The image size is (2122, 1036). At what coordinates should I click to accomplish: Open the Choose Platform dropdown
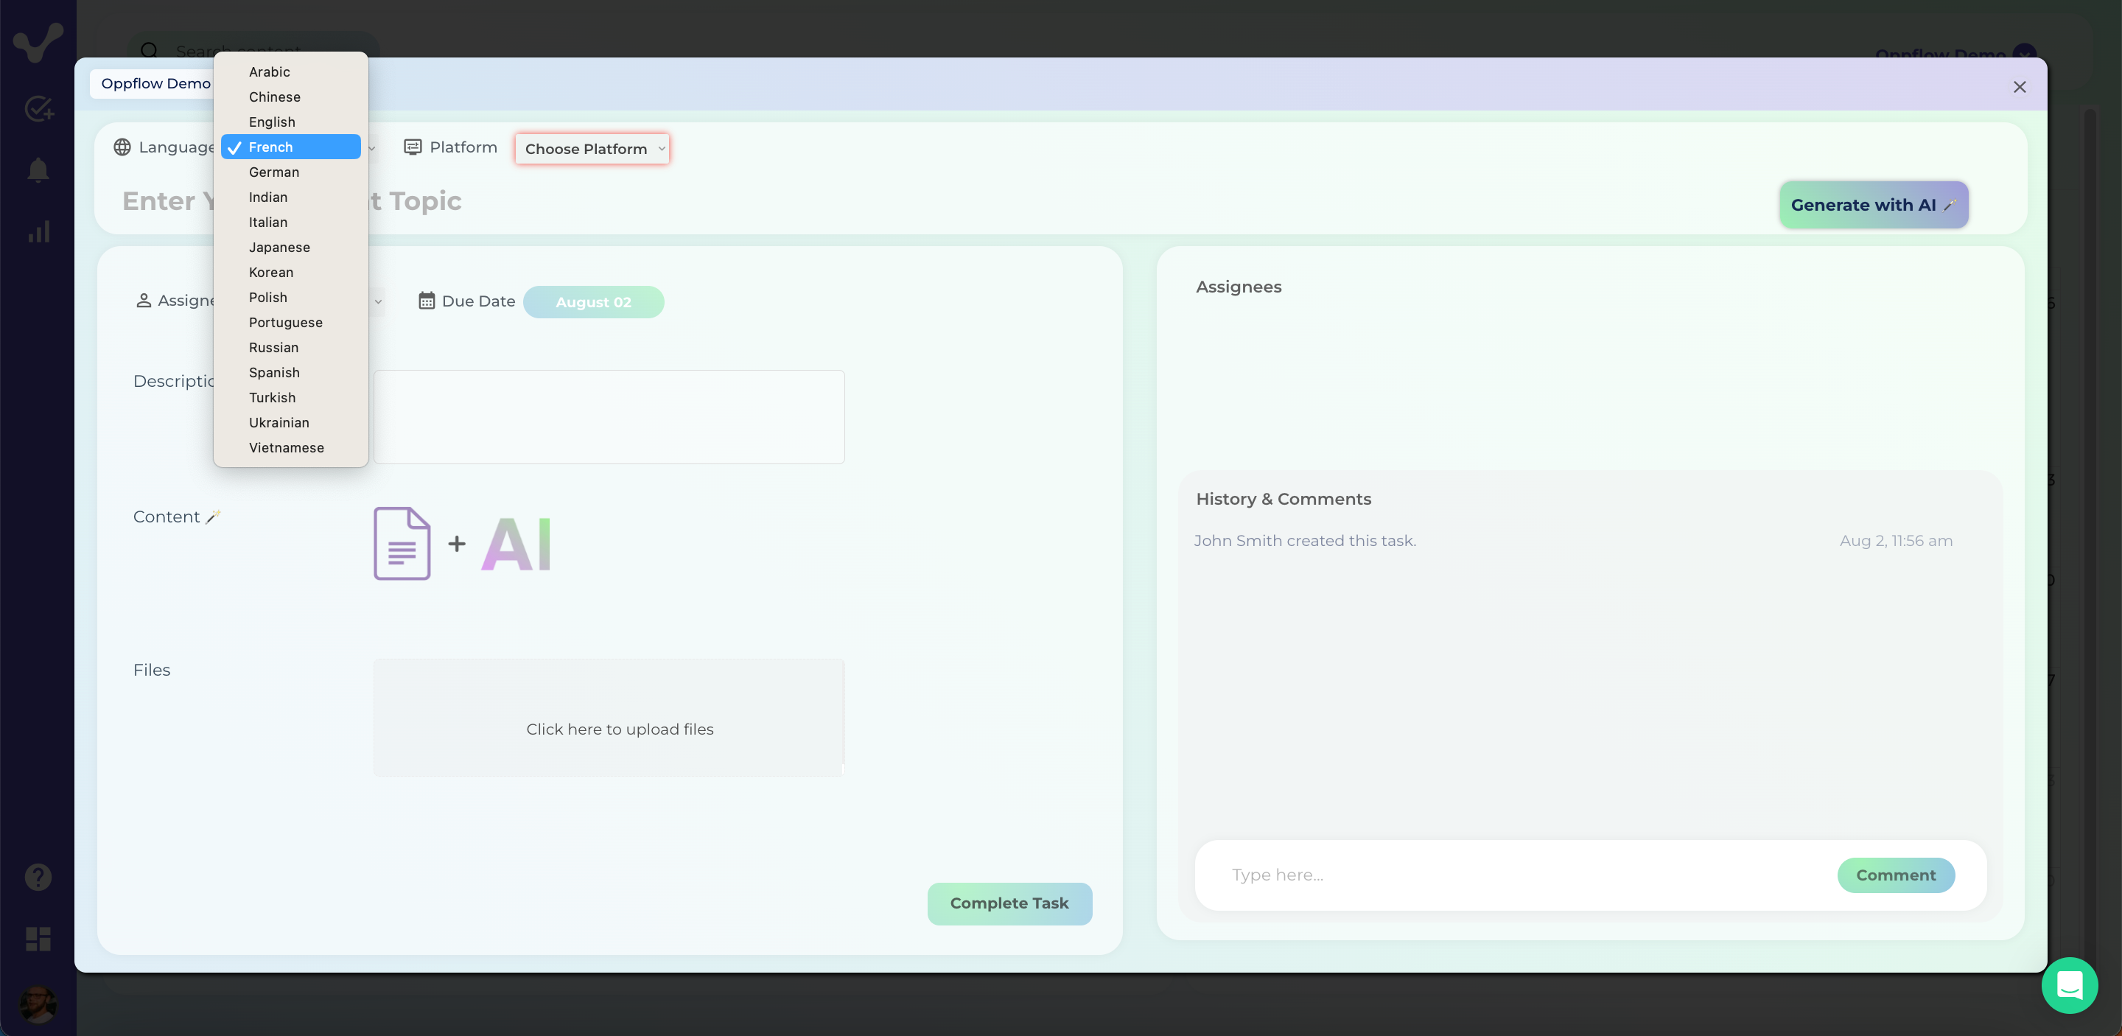(592, 148)
